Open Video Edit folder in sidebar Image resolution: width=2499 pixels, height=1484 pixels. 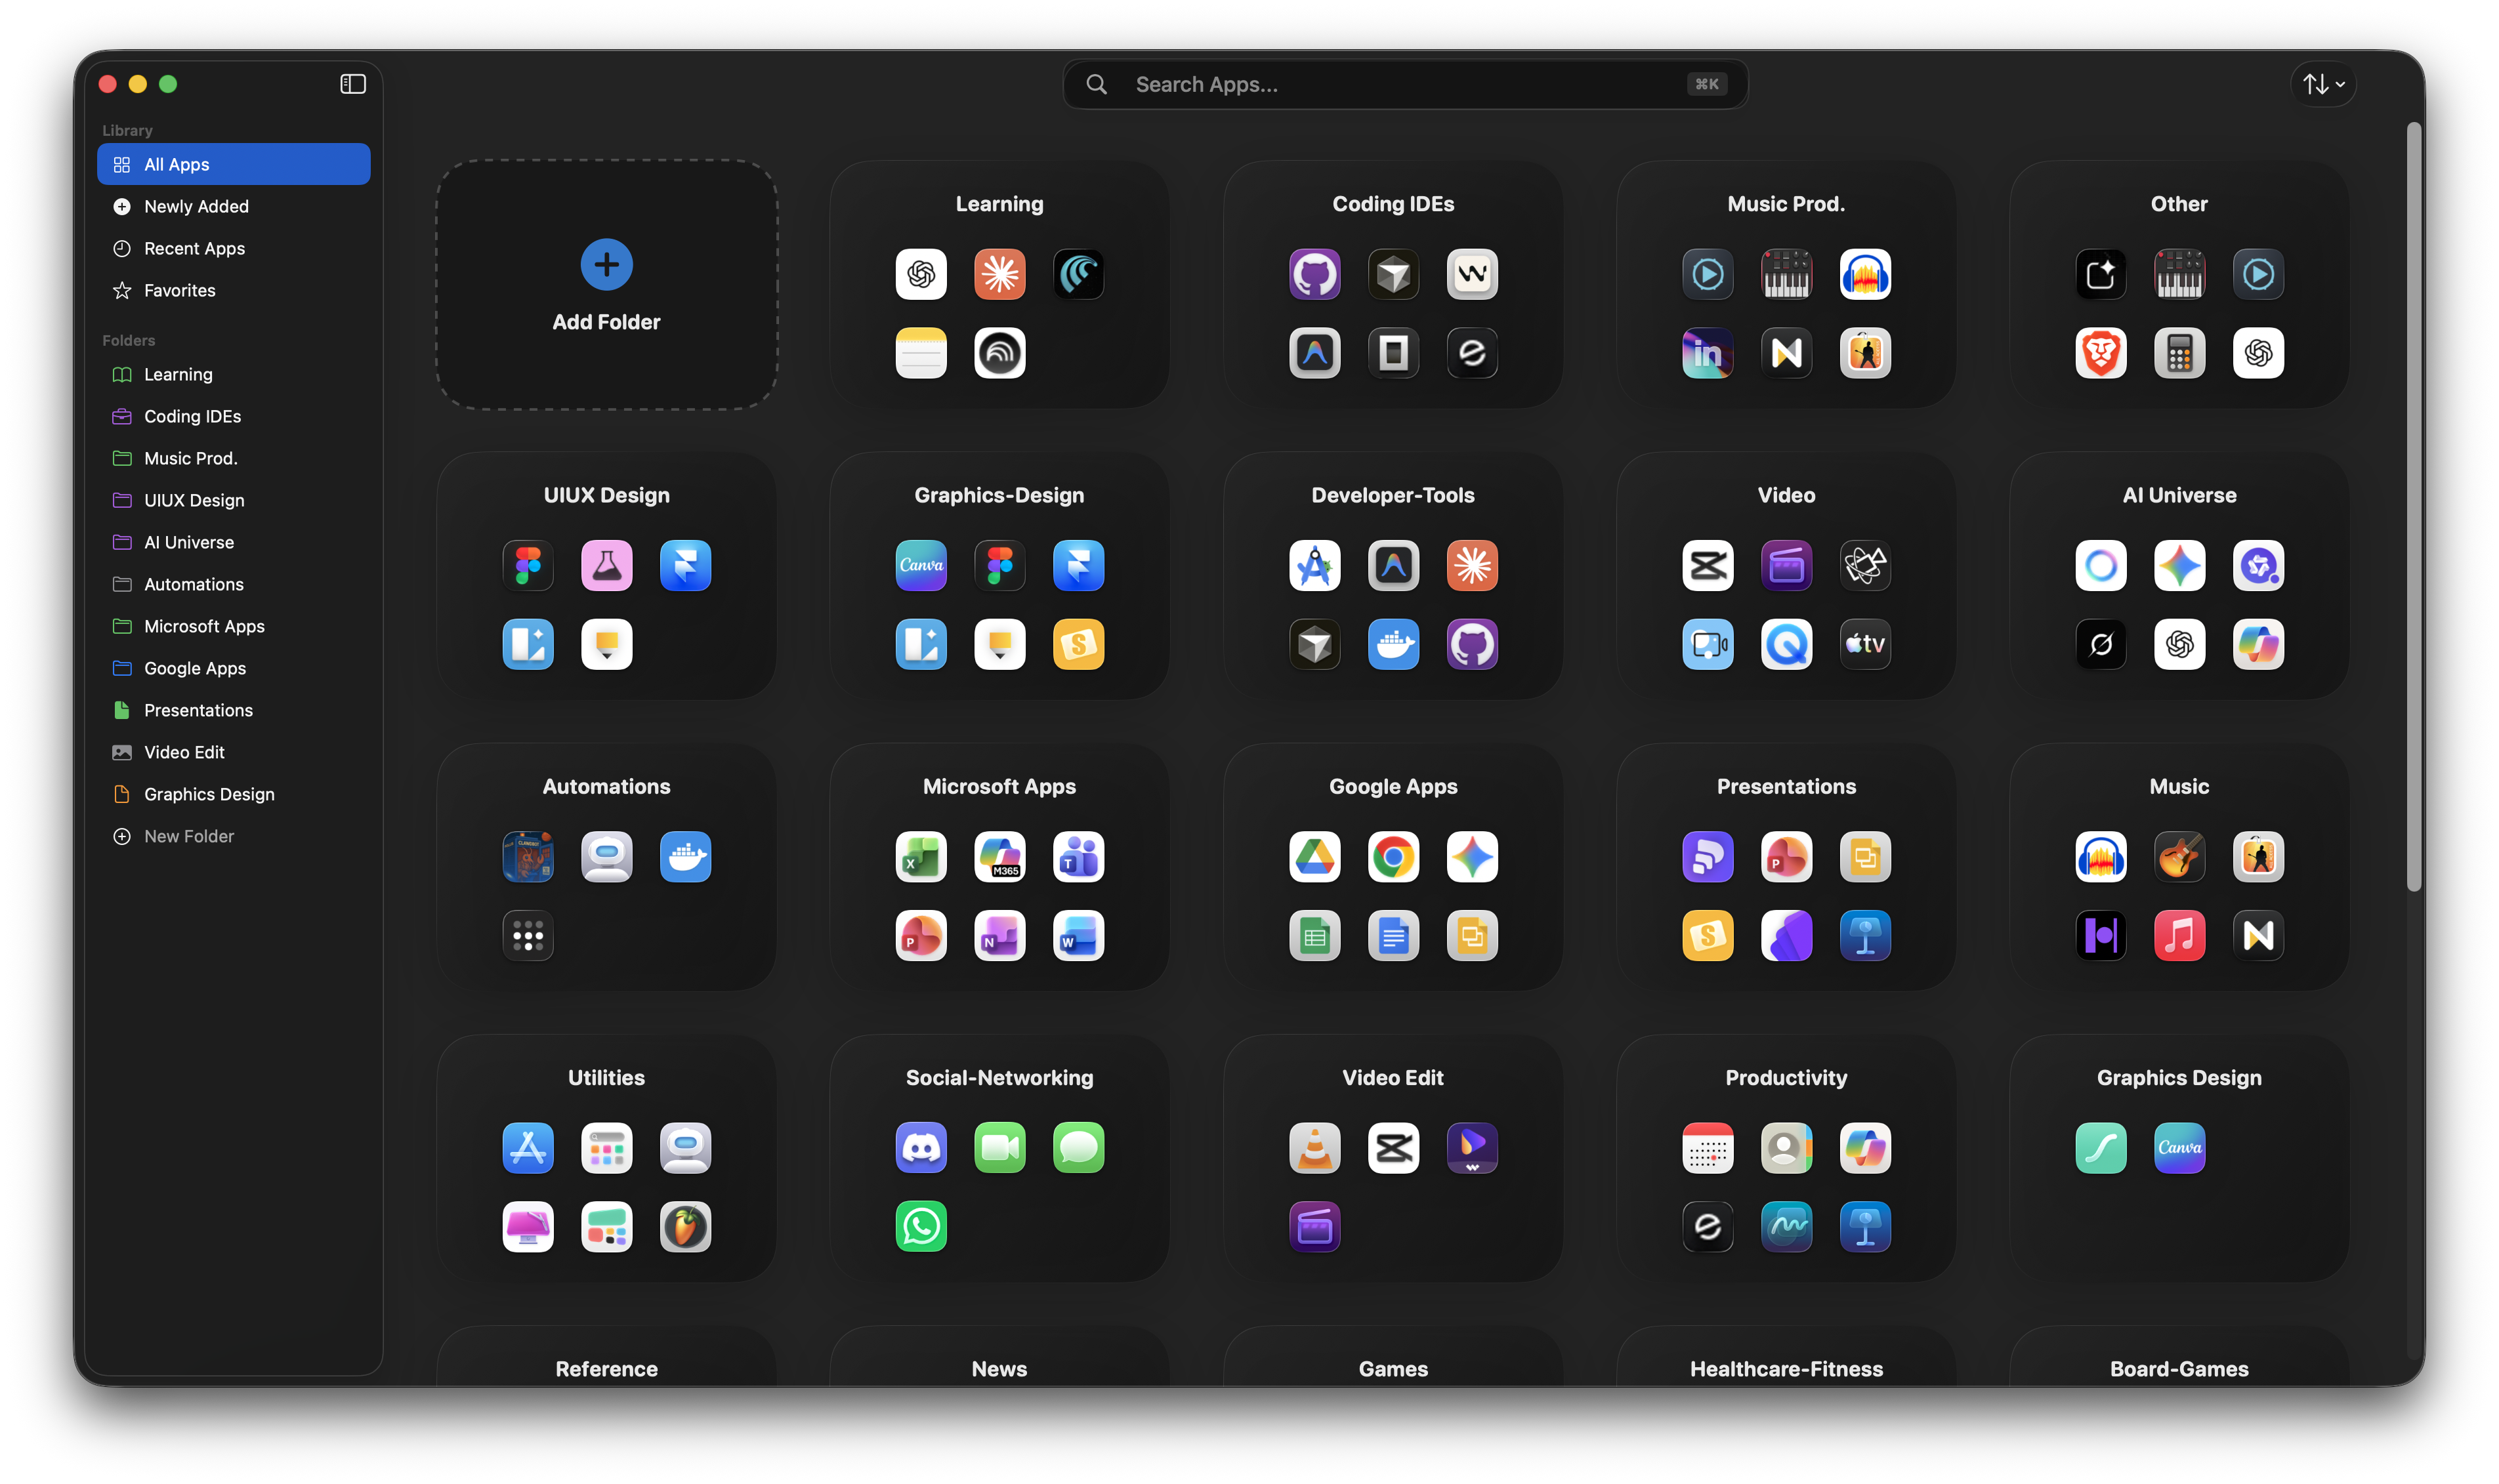pos(184,752)
